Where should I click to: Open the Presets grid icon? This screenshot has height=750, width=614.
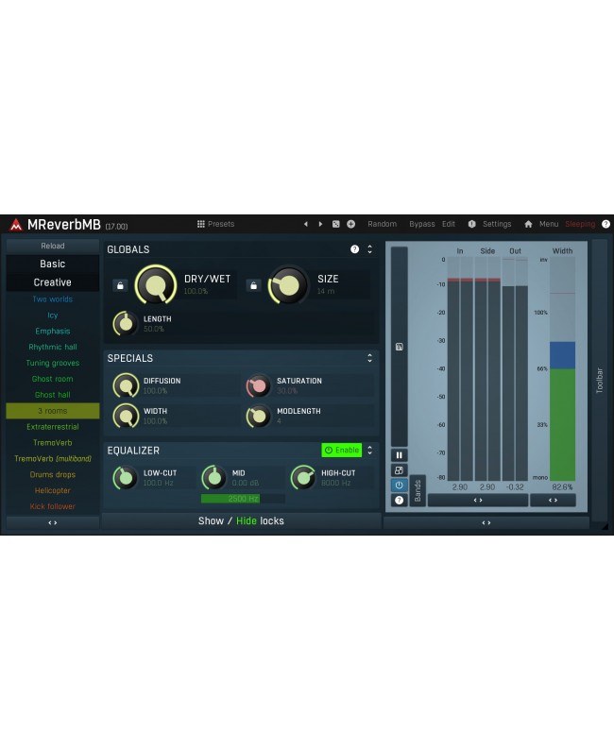click(x=201, y=224)
